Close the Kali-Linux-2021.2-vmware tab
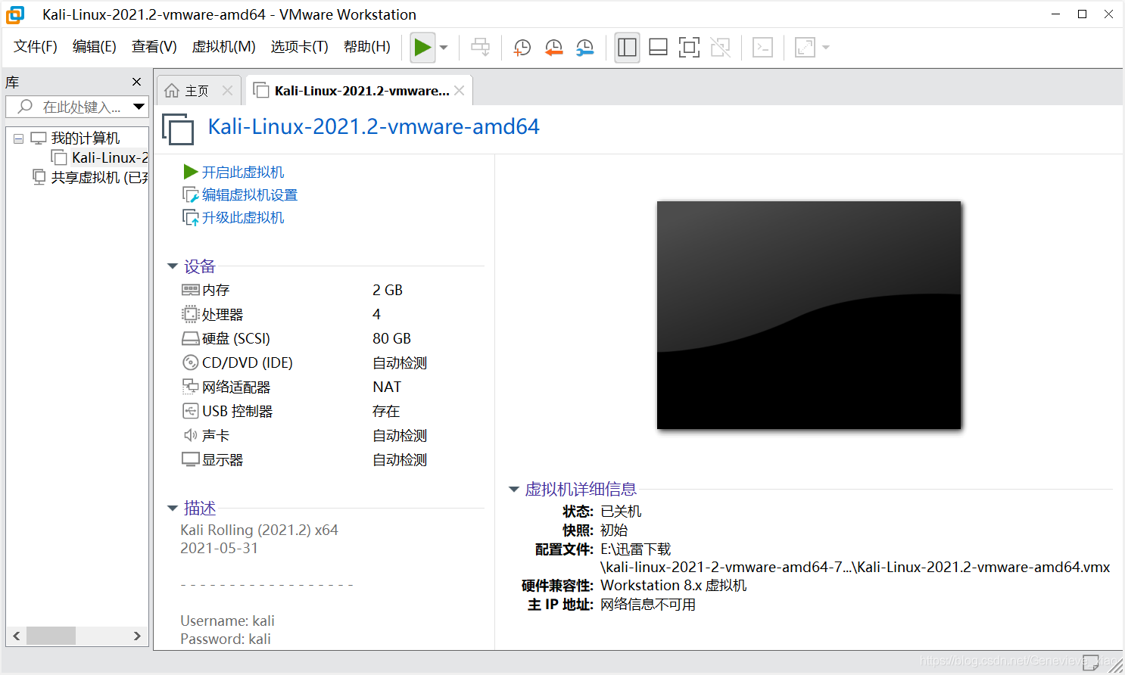 click(x=460, y=91)
